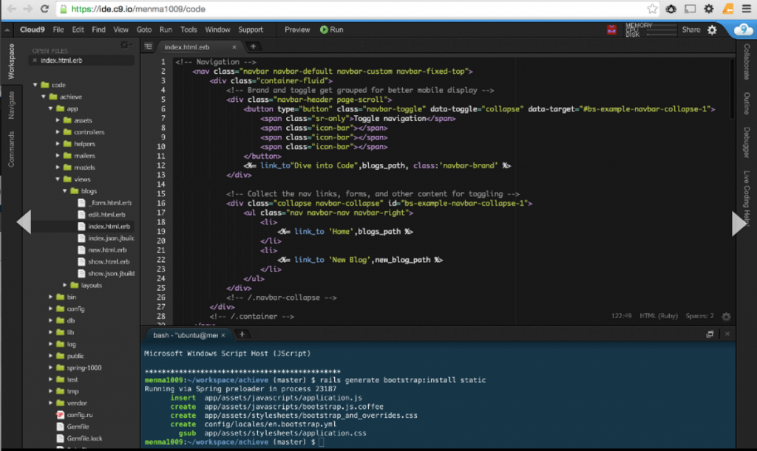Open the Goto menu

[146, 30]
